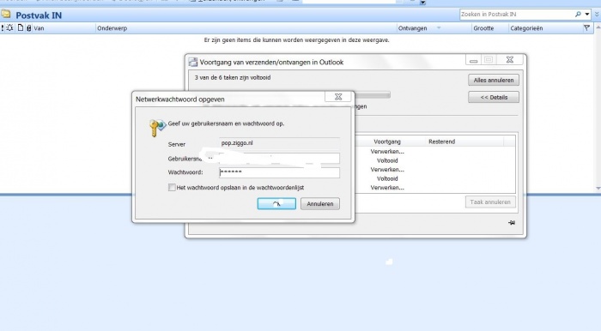Sort by the importance exclamation column header
601x331 pixels.
click(3, 28)
